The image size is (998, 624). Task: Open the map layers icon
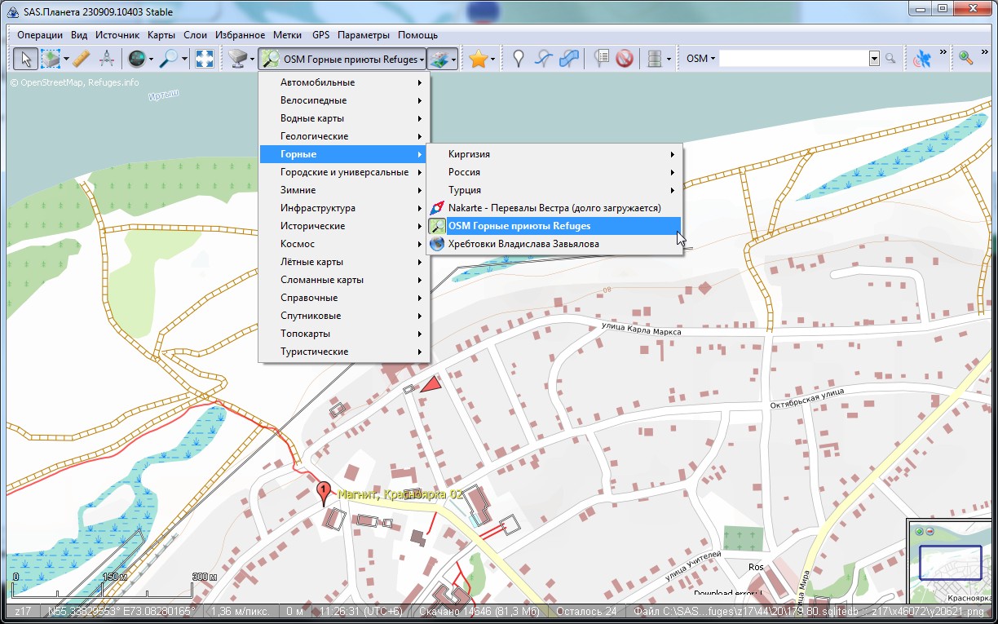tap(438, 58)
